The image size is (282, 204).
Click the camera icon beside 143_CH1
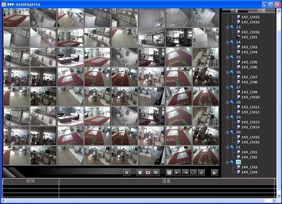238,37
